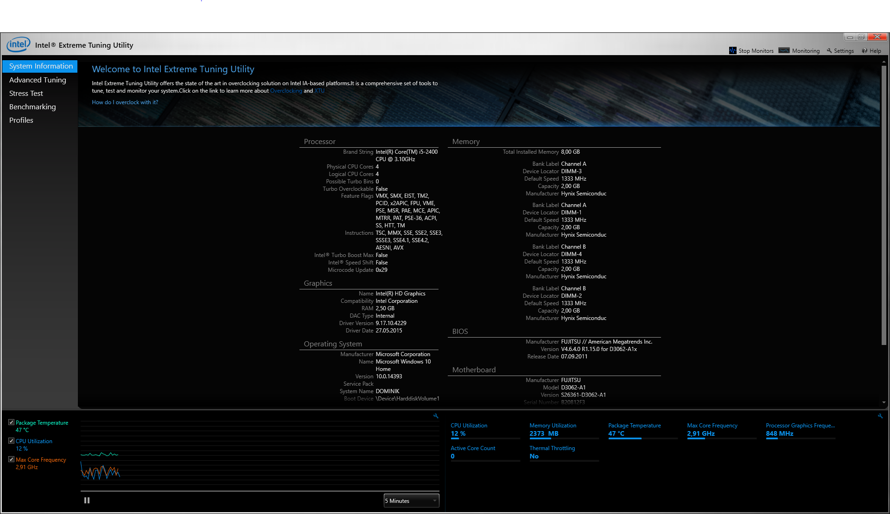Viewport: 890px width, 514px height.
Task: Click the 'Welcome to Intel Extreme Tuning Utility' heading
Action: tap(173, 69)
